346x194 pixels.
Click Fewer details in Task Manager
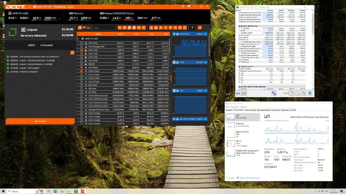point(230,178)
